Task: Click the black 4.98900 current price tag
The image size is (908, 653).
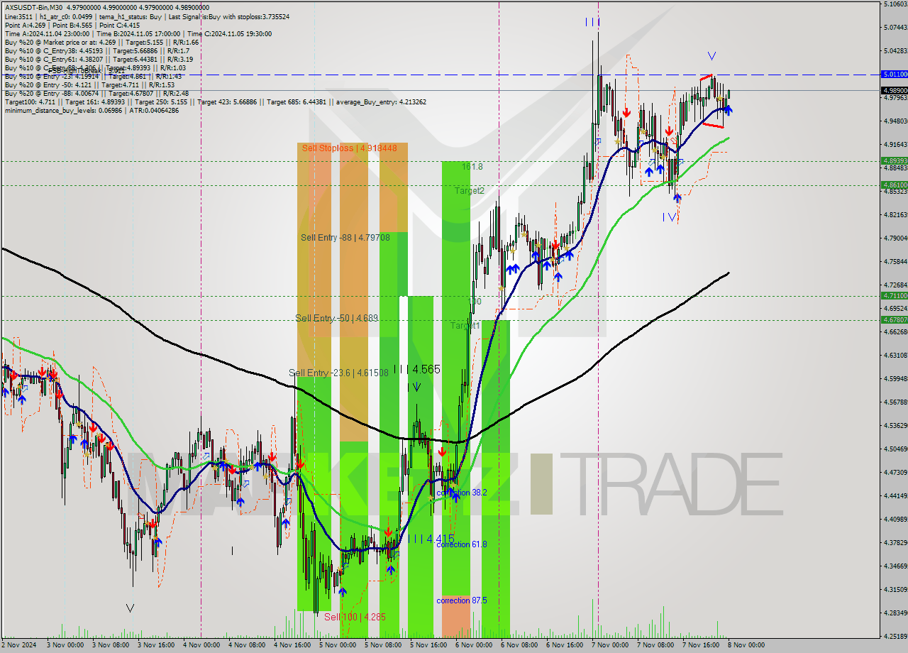Action: tap(894, 90)
